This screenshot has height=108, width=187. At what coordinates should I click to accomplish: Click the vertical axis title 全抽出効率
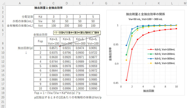[x=110, y=54]
